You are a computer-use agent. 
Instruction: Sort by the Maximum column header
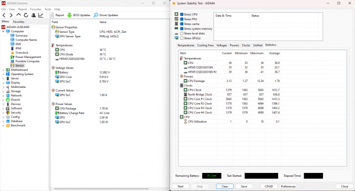(257, 53)
